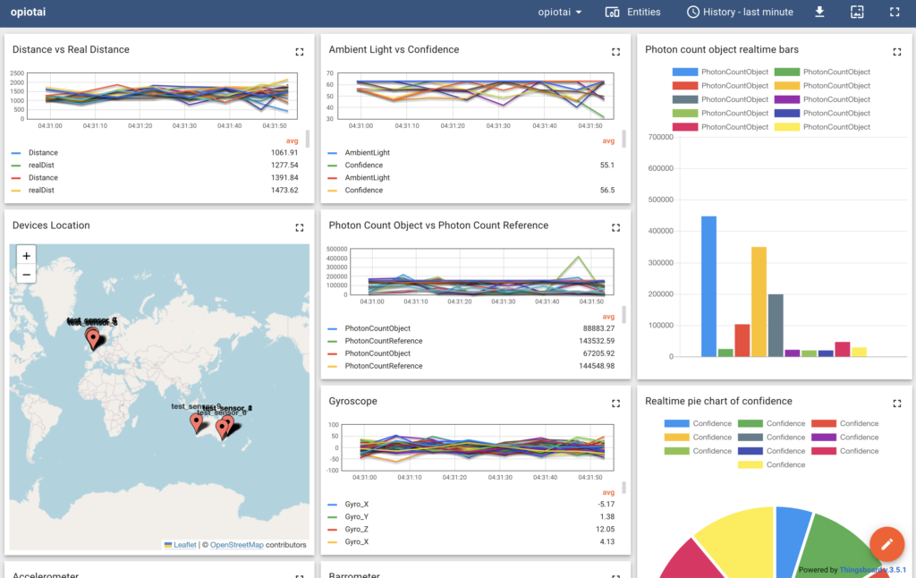
Task: Open the OpenStreetMap attribution link
Action: pos(236,545)
